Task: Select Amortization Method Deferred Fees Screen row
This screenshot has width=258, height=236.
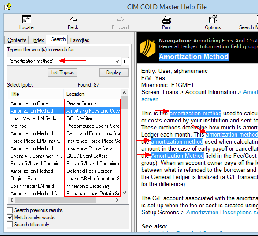Action: tap(65, 171)
